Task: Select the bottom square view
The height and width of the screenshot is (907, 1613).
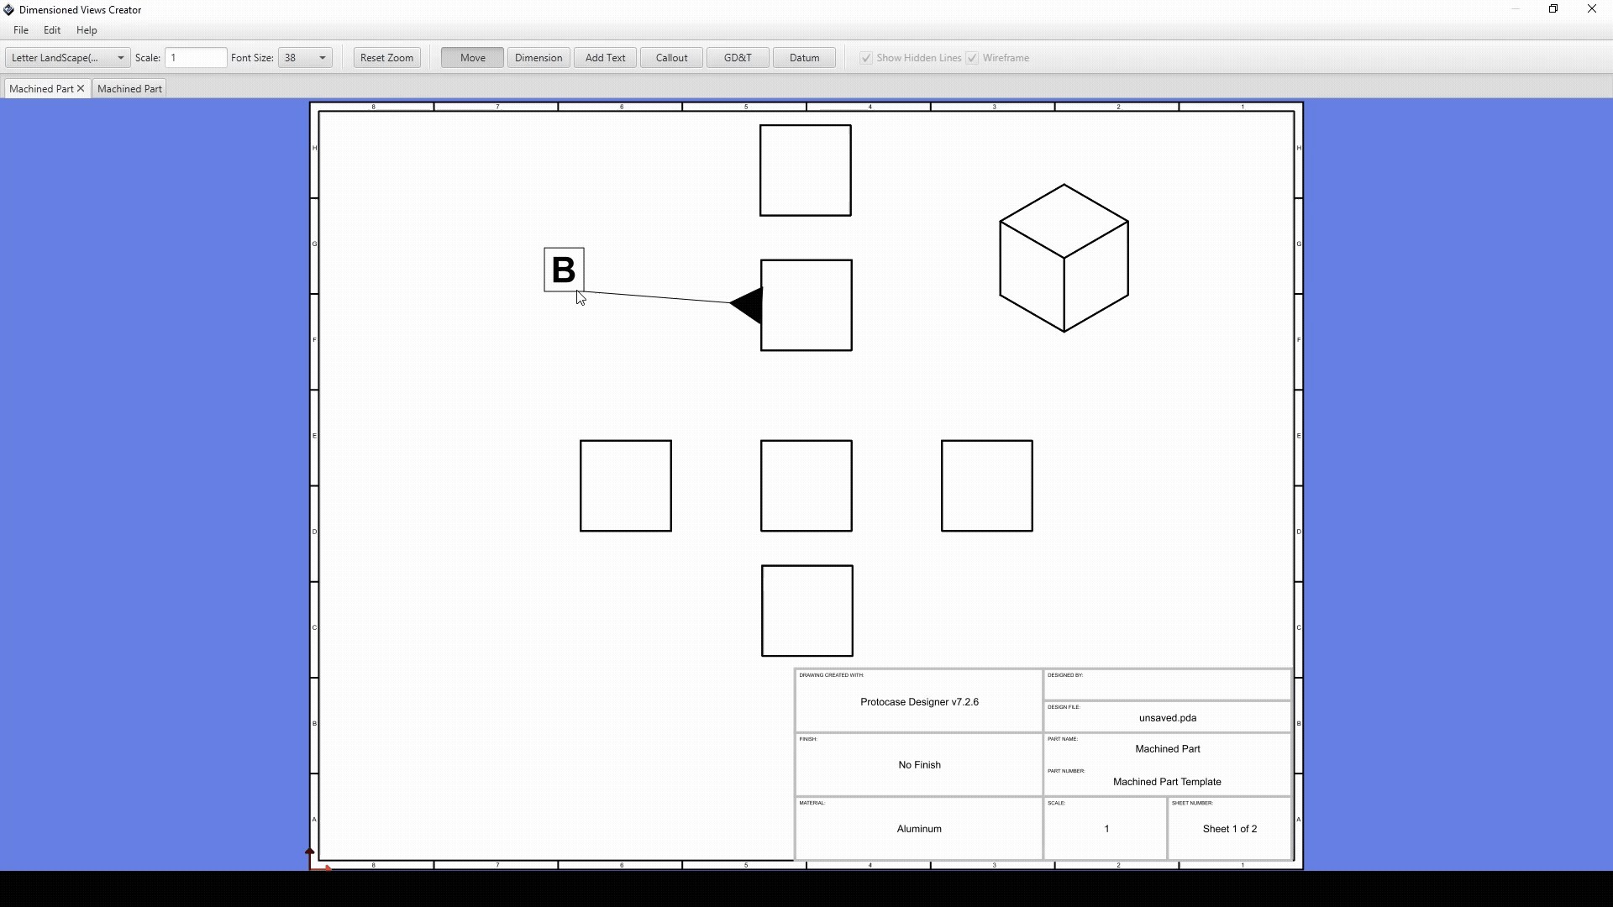Action: (806, 611)
